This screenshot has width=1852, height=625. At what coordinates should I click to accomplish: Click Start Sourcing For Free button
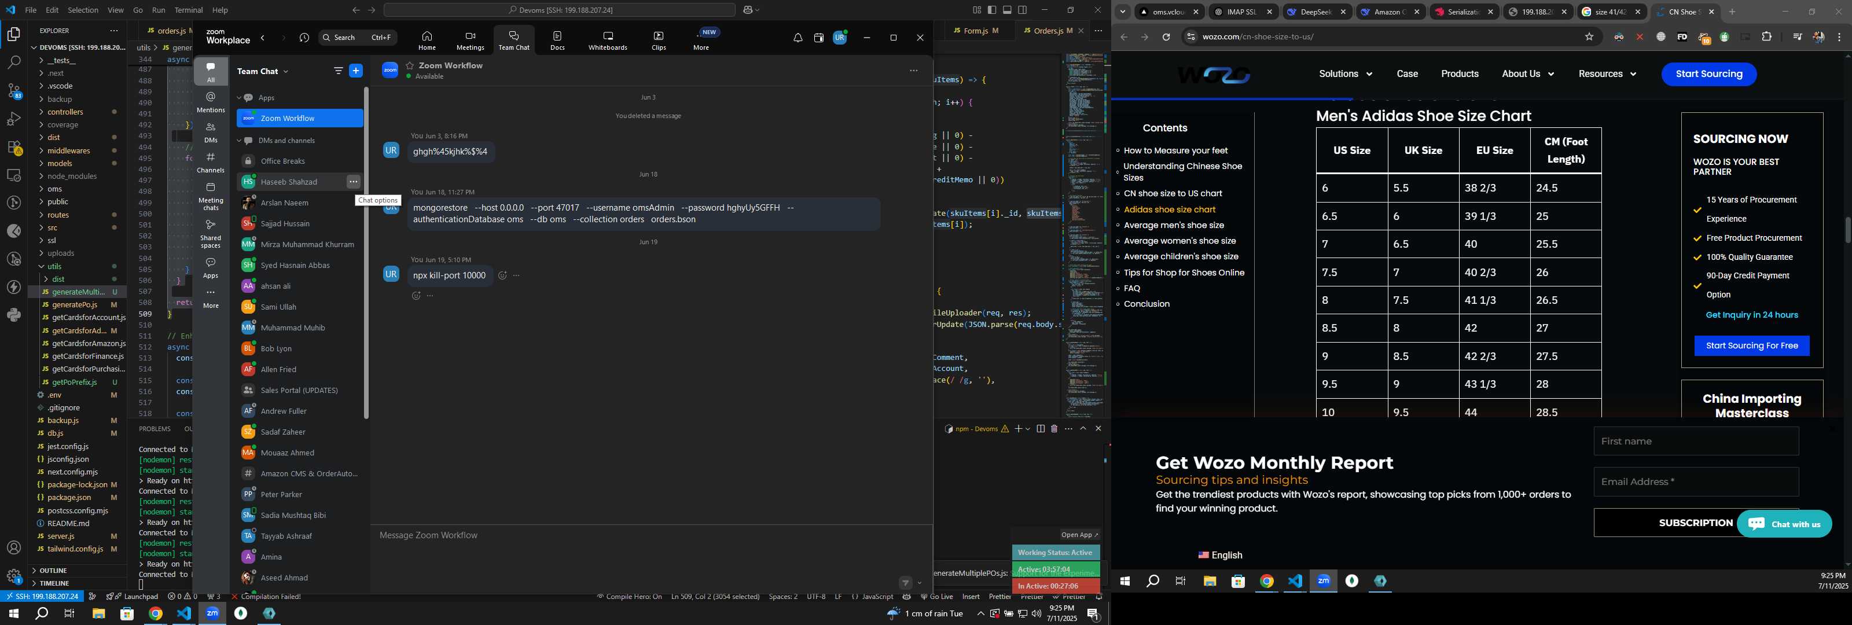tap(1751, 346)
